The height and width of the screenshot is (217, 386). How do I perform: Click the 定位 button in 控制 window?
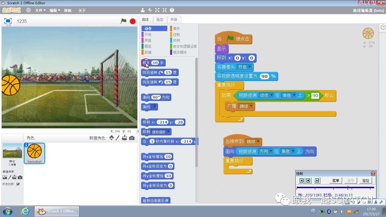(x=366, y=181)
